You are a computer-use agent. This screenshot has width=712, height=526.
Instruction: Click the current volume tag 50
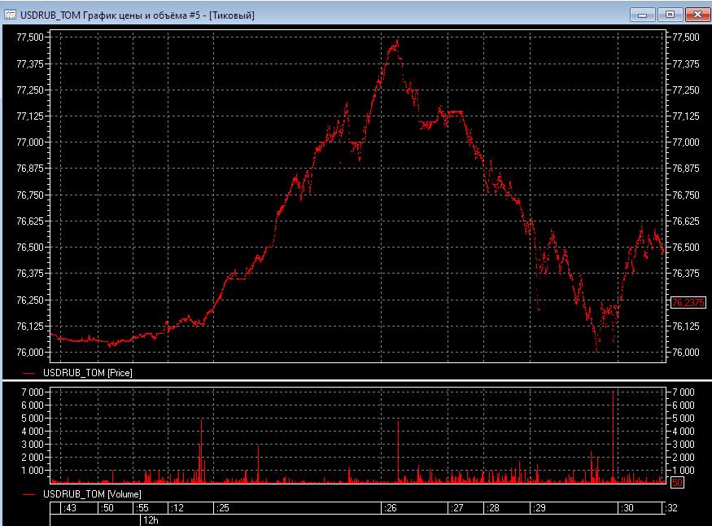[x=676, y=483]
